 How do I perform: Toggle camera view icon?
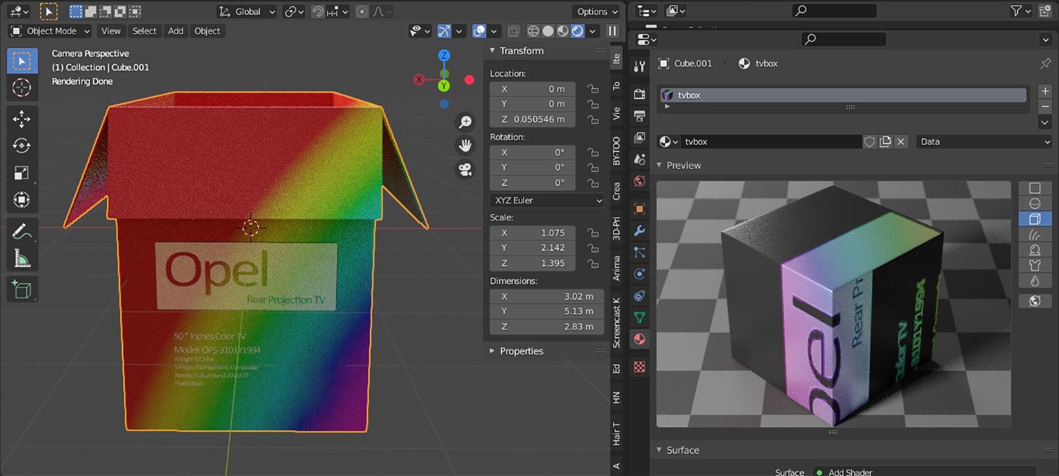pyautogui.click(x=466, y=170)
